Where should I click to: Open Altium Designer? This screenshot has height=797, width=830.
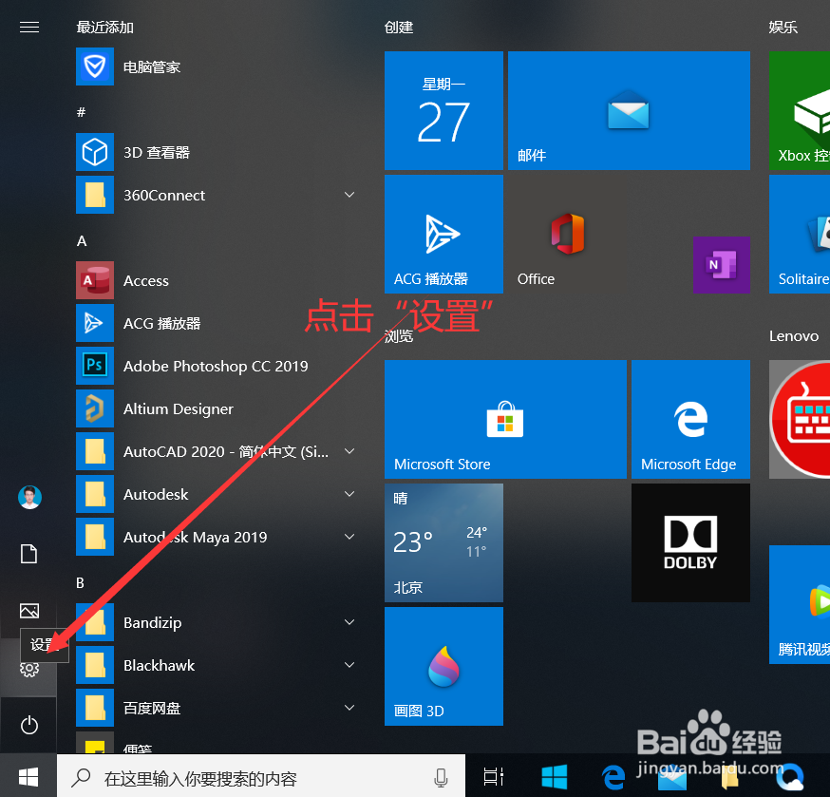[217, 408]
